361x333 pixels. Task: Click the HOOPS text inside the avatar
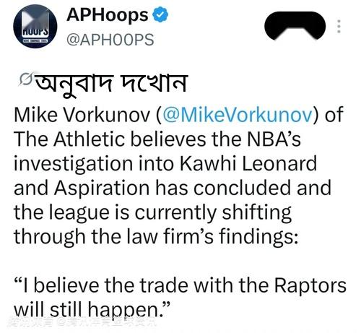point(35,33)
